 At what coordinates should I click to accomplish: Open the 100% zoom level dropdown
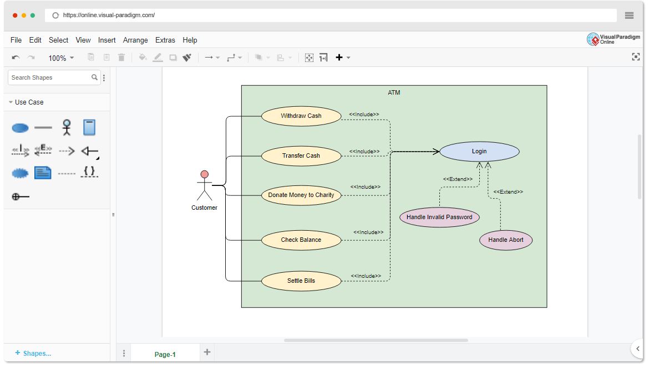tap(61, 58)
